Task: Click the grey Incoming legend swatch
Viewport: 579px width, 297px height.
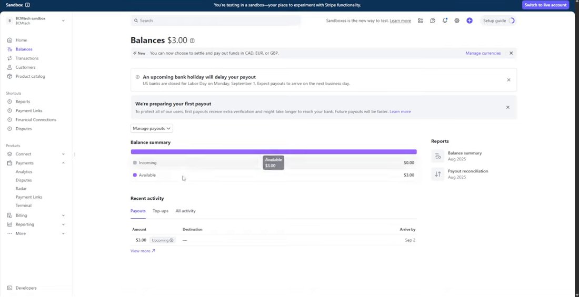Action: click(135, 163)
